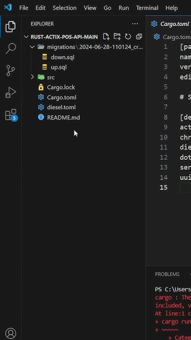Click the down.sql database file icon
This screenshot has height=340, width=191.
[x=45, y=57]
